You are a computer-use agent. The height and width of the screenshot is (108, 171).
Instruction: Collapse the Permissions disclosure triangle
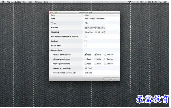tap(51, 50)
